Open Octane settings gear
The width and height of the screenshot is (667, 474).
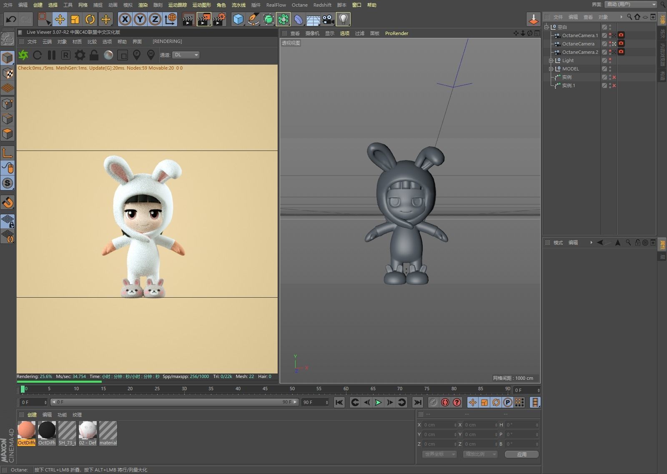click(x=80, y=55)
